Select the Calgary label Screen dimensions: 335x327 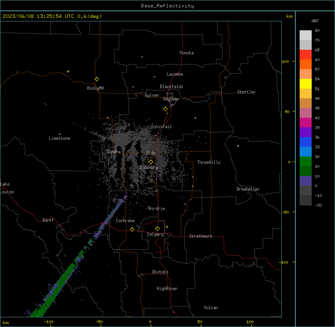click(155, 234)
